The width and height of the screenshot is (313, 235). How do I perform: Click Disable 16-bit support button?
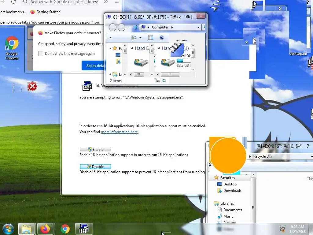coord(95,167)
